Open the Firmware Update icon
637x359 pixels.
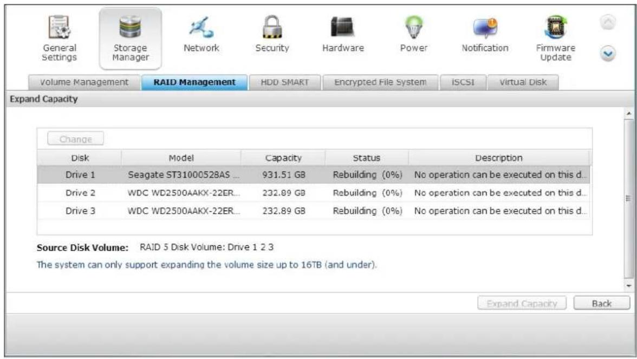[x=555, y=38]
